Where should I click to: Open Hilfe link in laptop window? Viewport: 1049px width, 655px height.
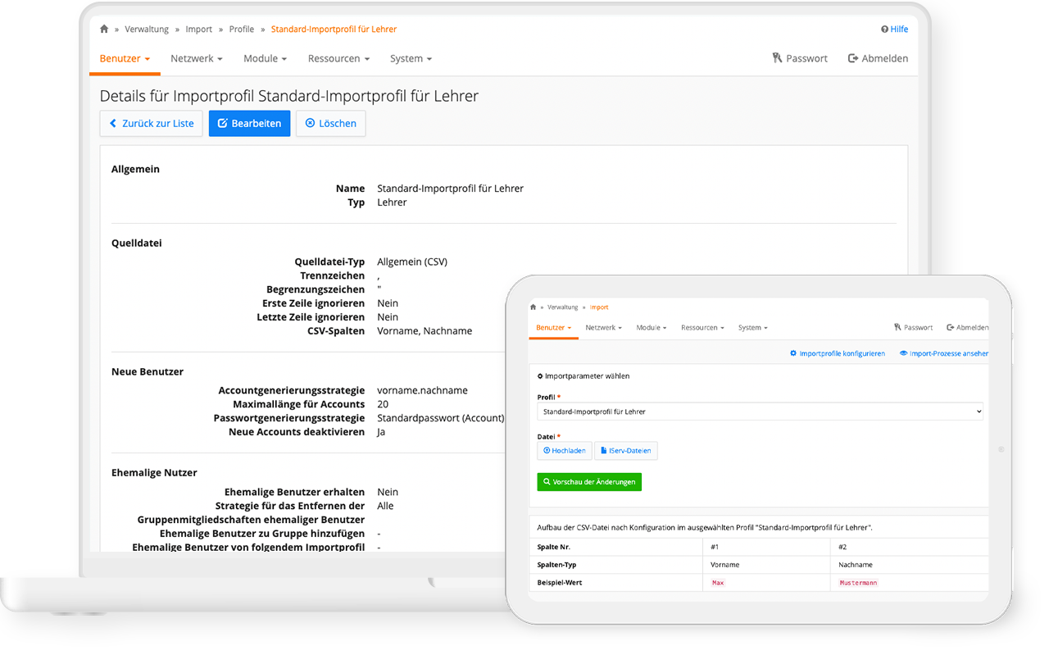pos(895,29)
